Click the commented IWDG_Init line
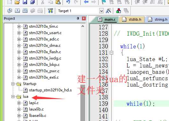The image size is (169, 121). pos(141,34)
